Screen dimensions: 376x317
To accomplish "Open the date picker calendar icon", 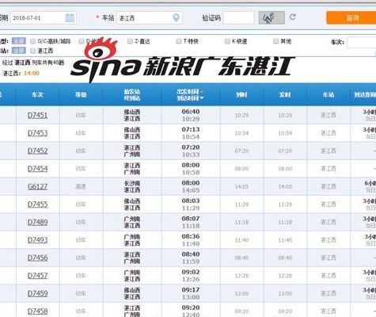I will (x=70, y=18).
